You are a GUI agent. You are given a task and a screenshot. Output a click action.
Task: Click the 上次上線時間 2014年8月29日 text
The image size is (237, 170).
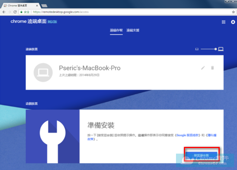(x=79, y=75)
